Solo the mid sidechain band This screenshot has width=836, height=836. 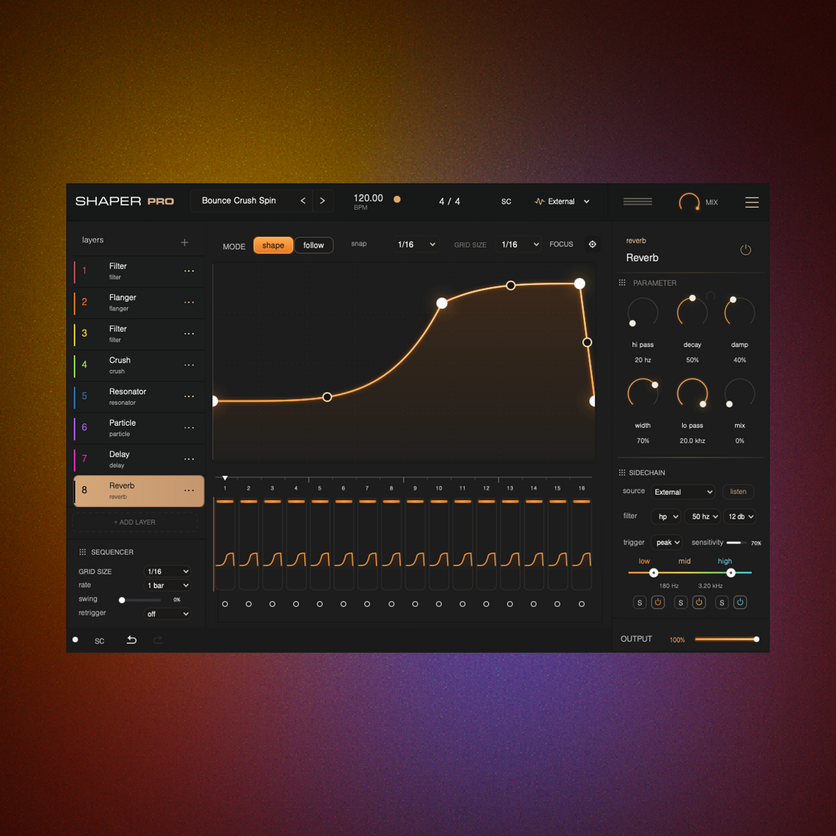681,602
